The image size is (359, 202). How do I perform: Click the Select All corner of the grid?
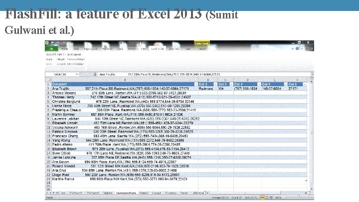(48, 80)
